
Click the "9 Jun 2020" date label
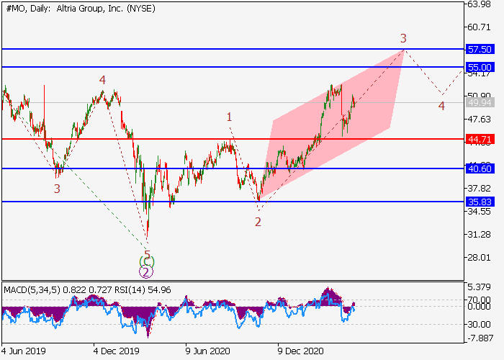[208, 351]
